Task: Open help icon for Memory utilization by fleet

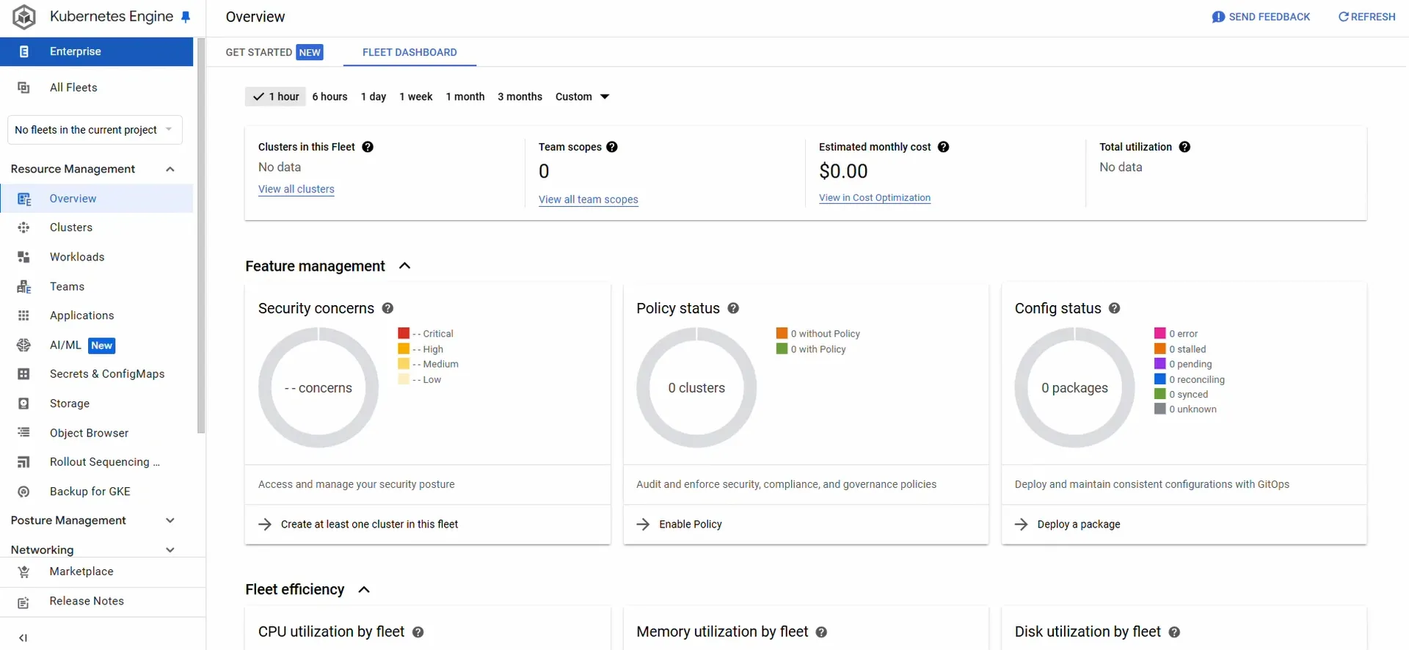Action: click(821, 632)
